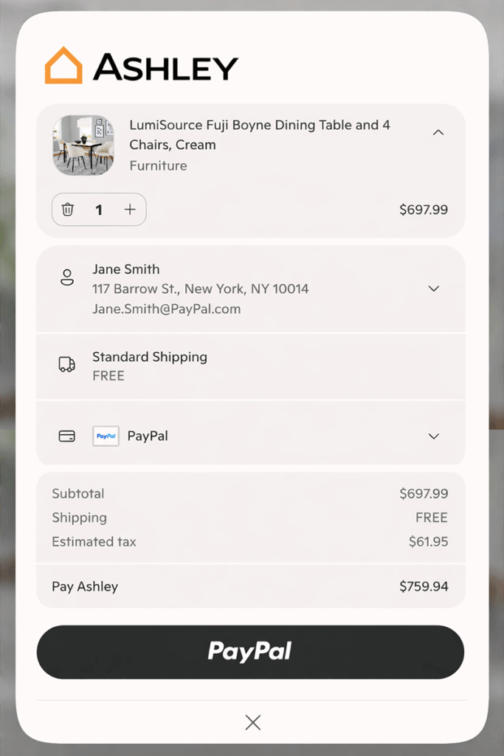504x756 pixels.
Task: Expand the PayPal payment method options
Action: (x=433, y=436)
